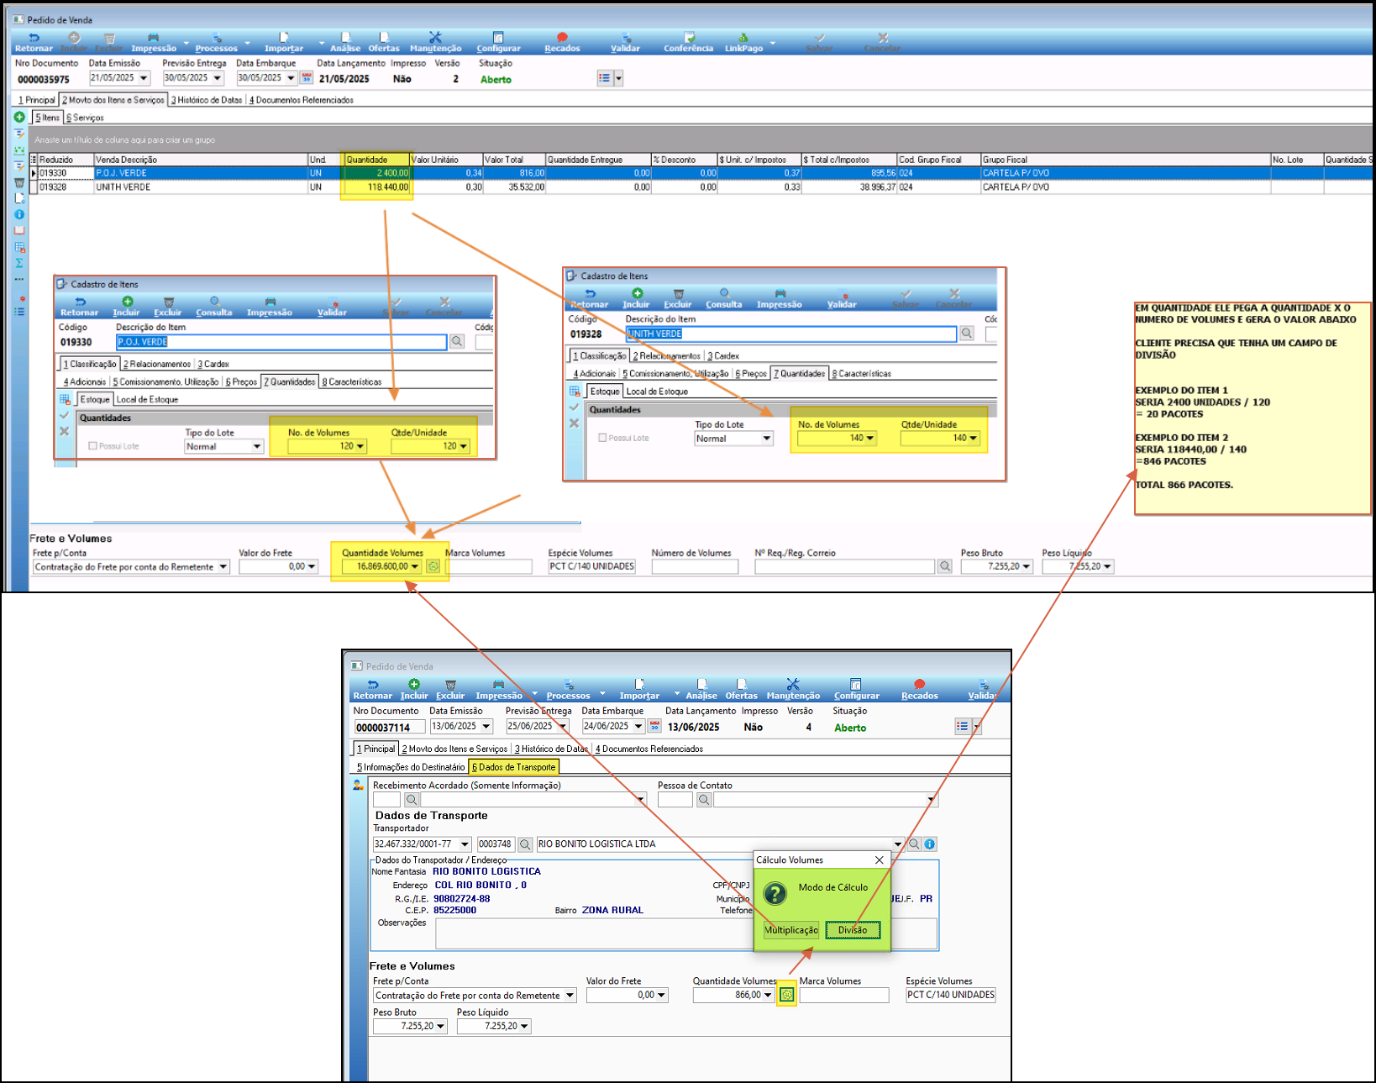Click Nro Documento field 0000037114
The width and height of the screenshot is (1376, 1083).
point(389,727)
